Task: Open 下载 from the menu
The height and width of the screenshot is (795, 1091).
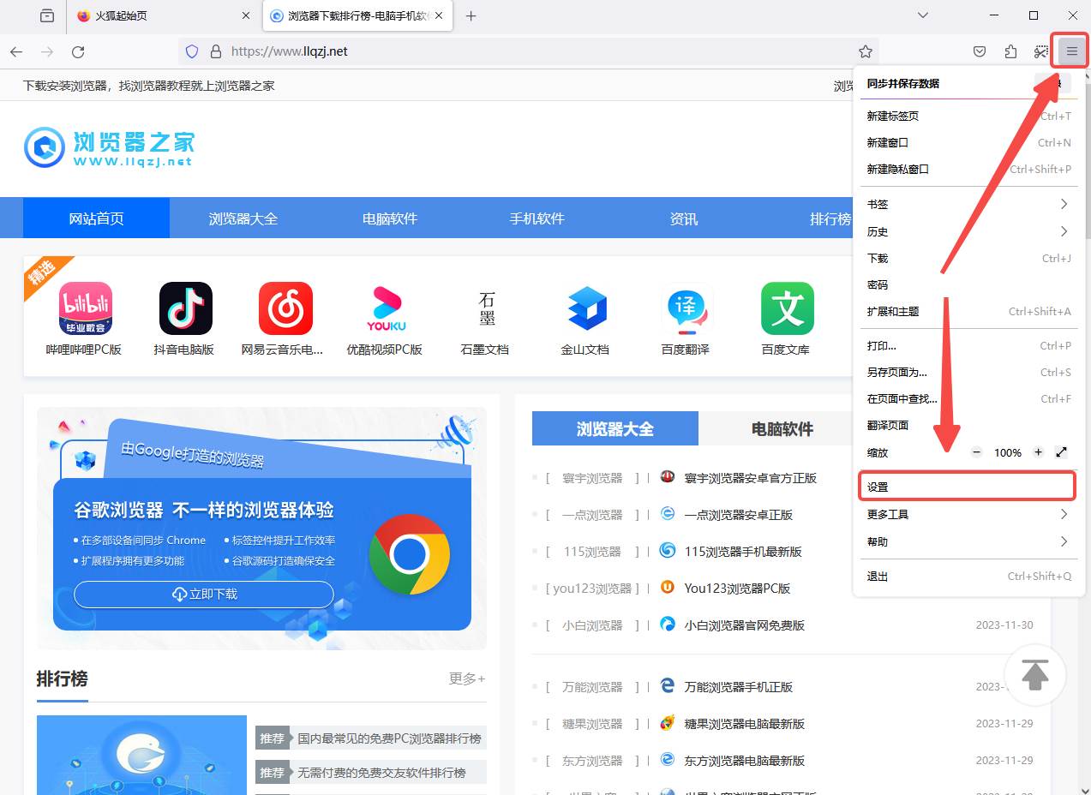Action: [968, 258]
